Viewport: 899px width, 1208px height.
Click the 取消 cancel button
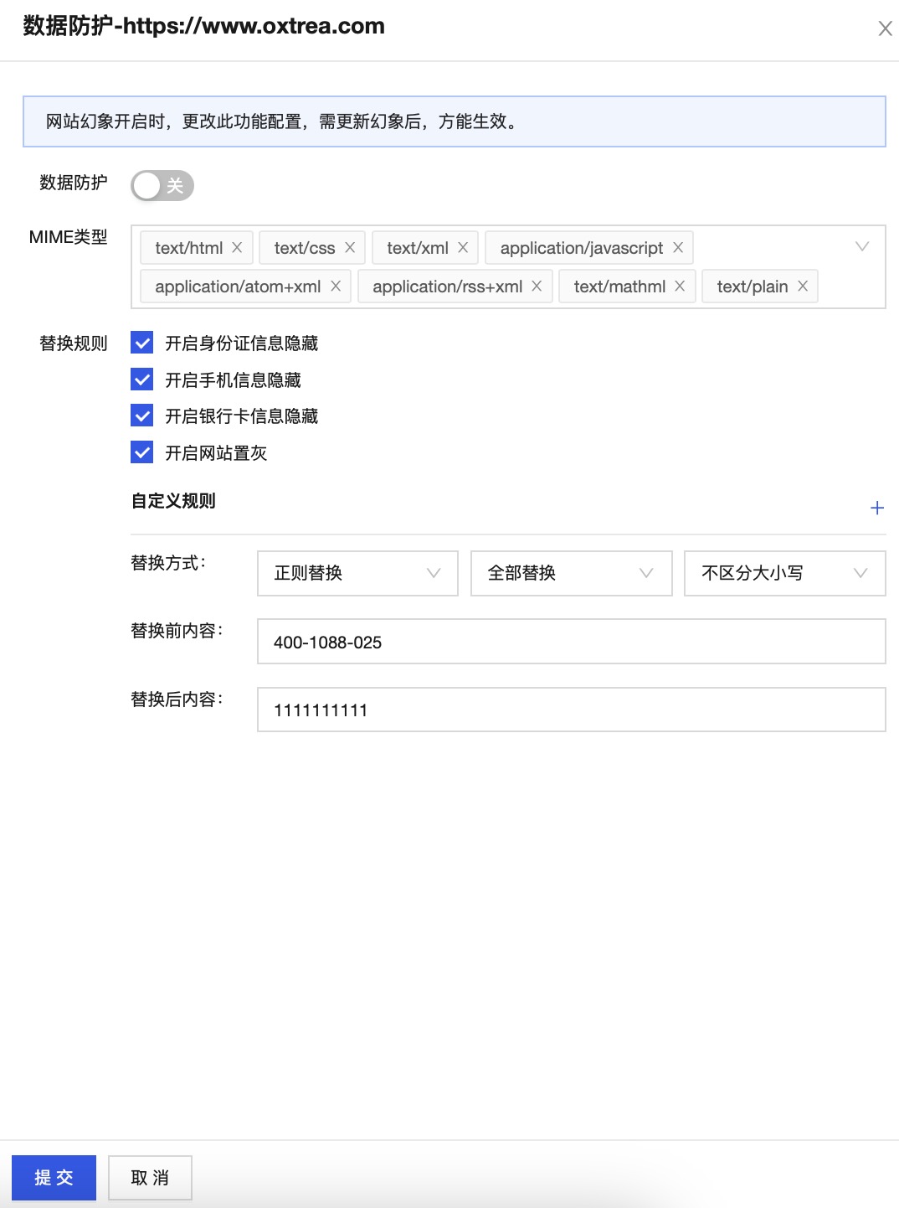150,1178
